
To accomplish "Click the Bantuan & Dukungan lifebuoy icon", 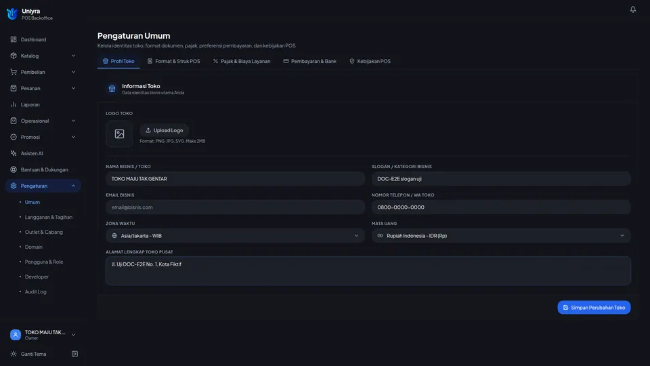I will (x=14, y=169).
